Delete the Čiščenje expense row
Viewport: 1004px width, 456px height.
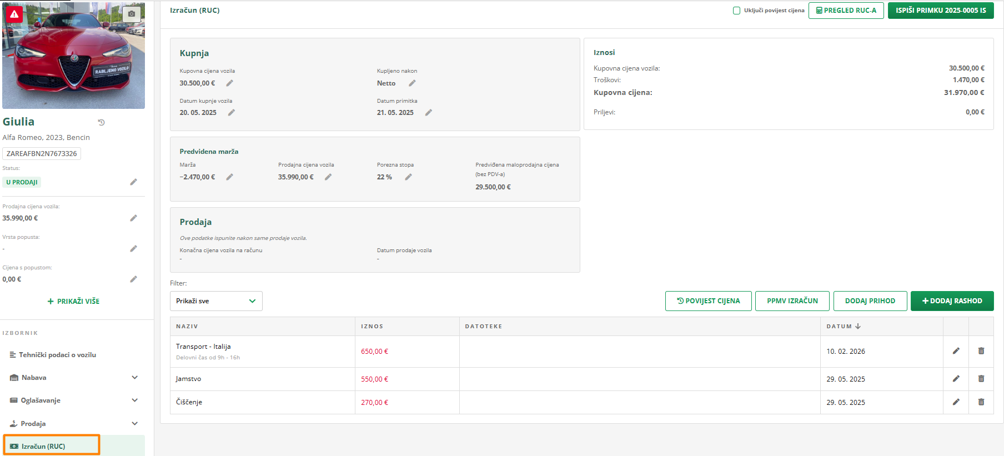tap(981, 402)
